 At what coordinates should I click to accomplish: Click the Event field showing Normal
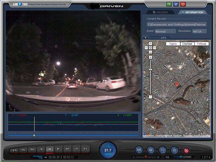click(x=165, y=31)
